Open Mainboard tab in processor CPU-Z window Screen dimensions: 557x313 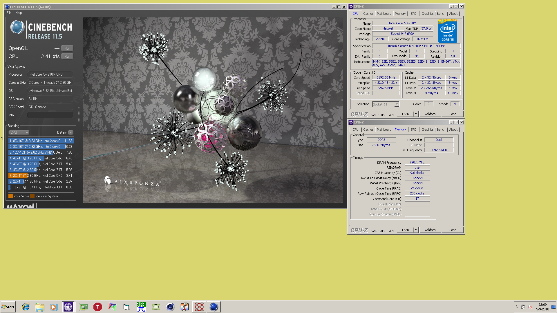384,14
